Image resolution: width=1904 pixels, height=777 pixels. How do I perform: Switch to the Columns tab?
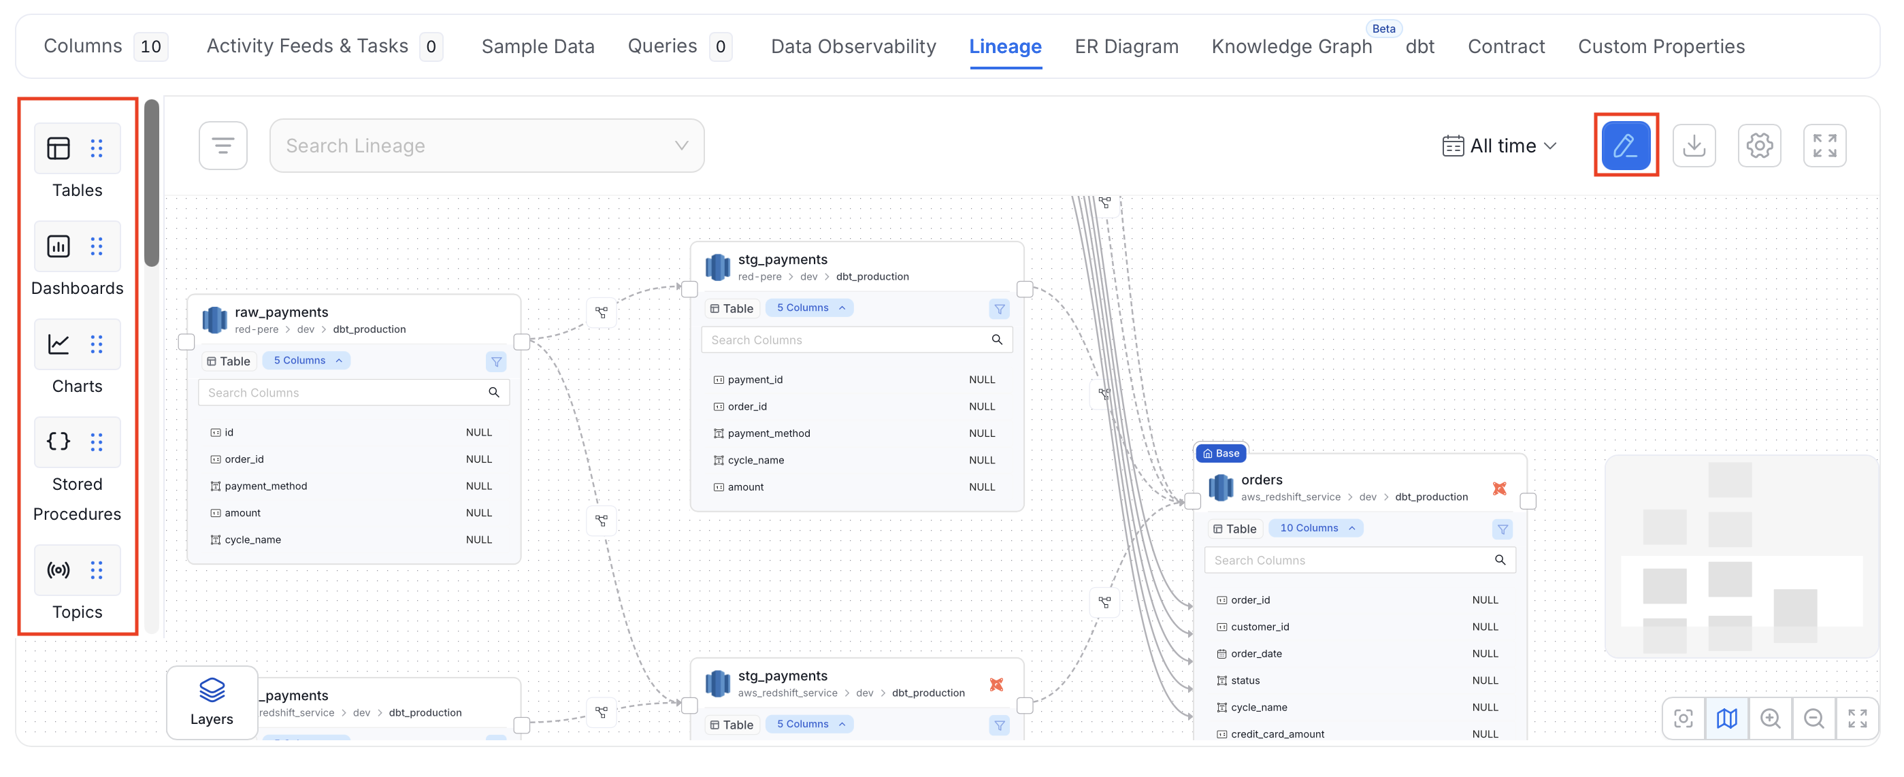[105, 46]
